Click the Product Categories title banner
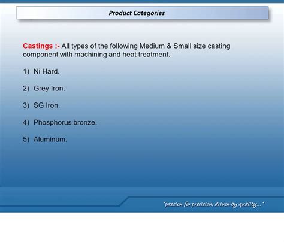The height and width of the screenshot is (242, 284). pos(142,13)
